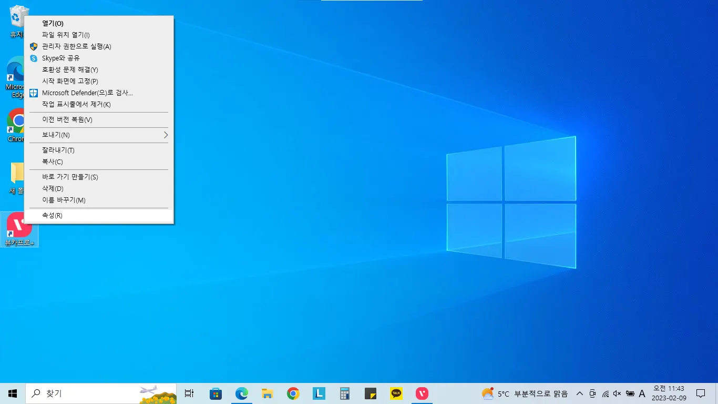Screen dimensions: 718x404
Task: Expand the hidden system tray icons chevron
Action: click(580, 393)
